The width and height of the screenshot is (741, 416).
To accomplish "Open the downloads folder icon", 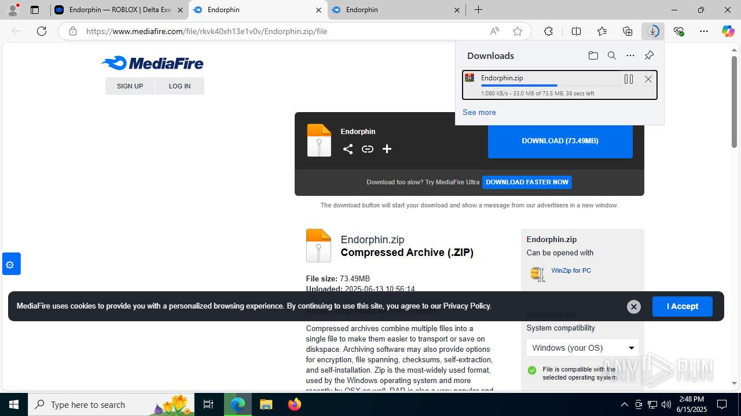I will [x=593, y=55].
